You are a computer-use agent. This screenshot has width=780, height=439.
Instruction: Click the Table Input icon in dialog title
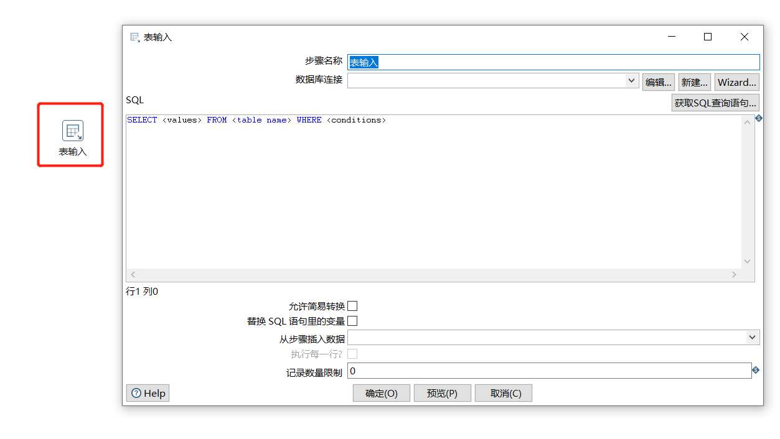[x=134, y=37]
